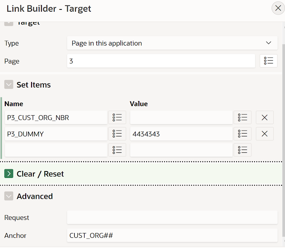Open value picker in the empty third row
The height and width of the screenshot is (248, 285).
coord(242,150)
